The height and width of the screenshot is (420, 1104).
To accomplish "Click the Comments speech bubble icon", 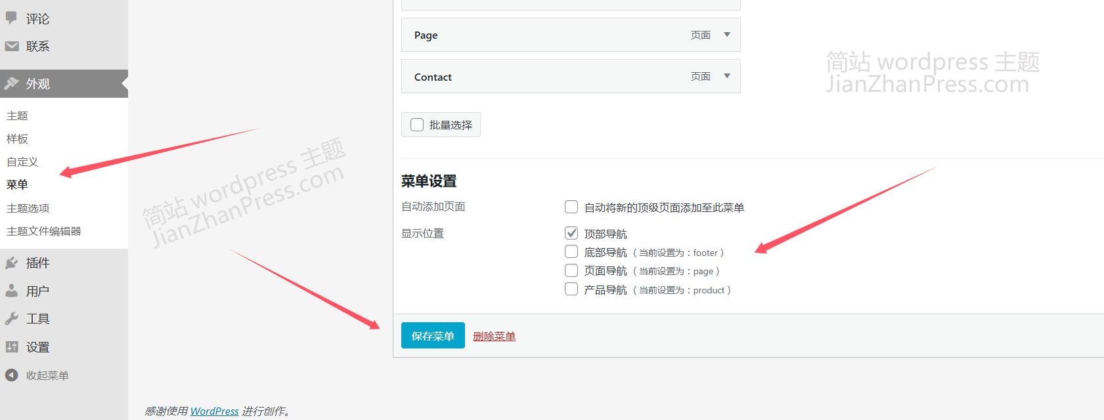I will tap(11, 18).
